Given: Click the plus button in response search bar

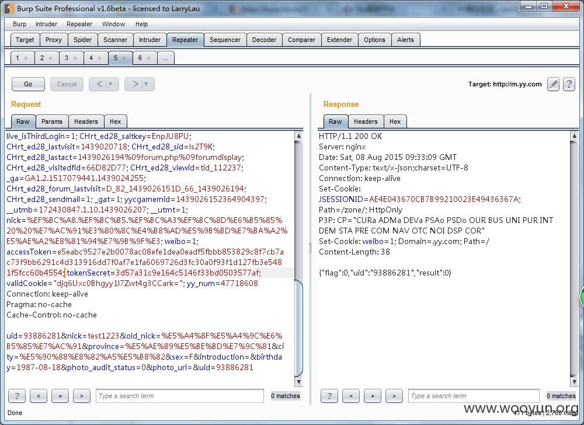Looking at the screenshot, I should click(x=373, y=396).
